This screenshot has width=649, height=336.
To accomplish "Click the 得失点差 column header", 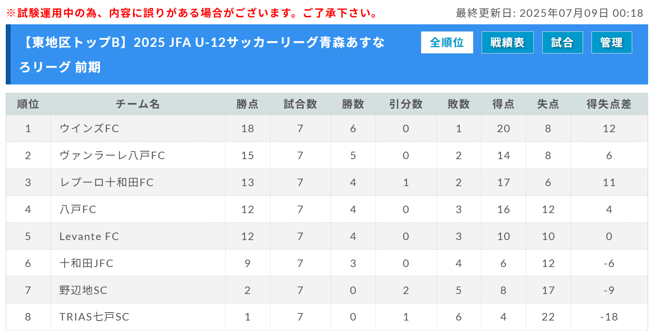I will tap(609, 104).
